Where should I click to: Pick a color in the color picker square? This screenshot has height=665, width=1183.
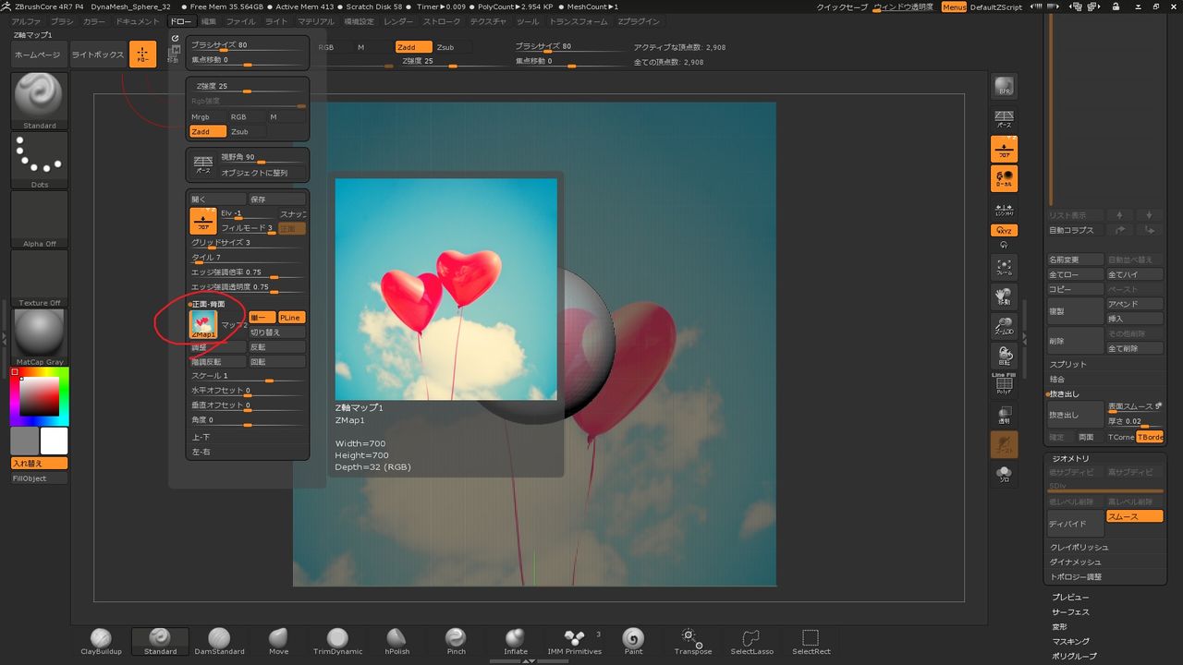coord(39,396)
